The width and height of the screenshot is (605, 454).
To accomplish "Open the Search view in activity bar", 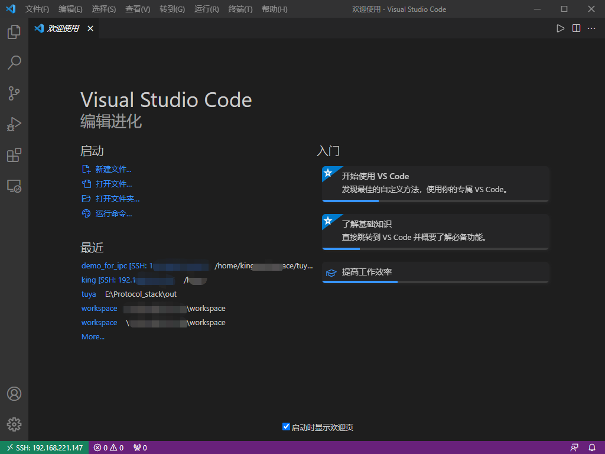I will 14,63.
